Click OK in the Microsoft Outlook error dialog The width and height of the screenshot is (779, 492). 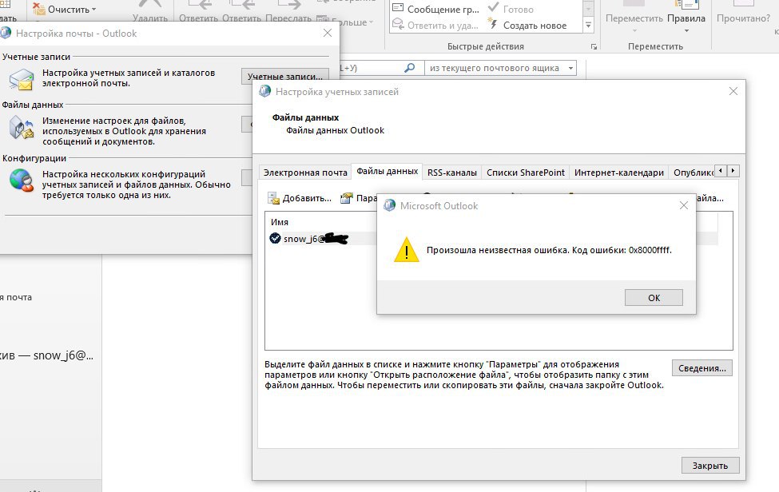pos(654,297)
